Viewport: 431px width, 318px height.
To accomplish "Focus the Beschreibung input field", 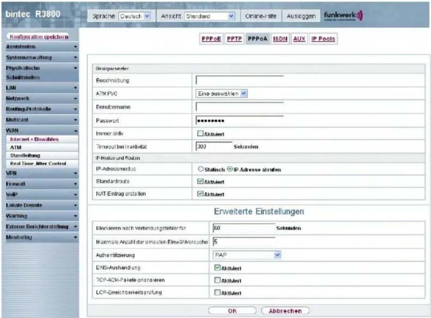I will pos(239,80).
